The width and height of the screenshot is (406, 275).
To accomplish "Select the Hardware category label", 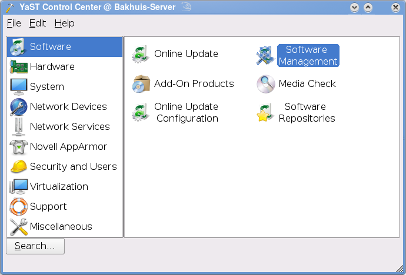I will [x=52, y=66].
